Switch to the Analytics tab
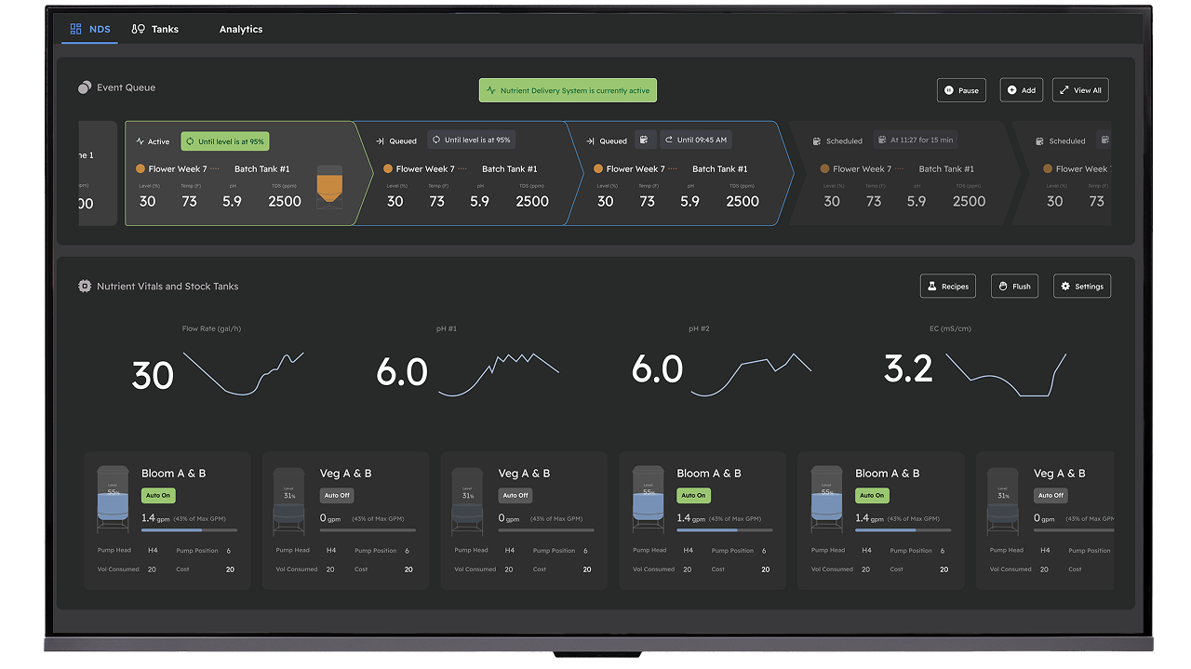The image size is (1191, 669). pyautogui.click(x=241, y=29)
